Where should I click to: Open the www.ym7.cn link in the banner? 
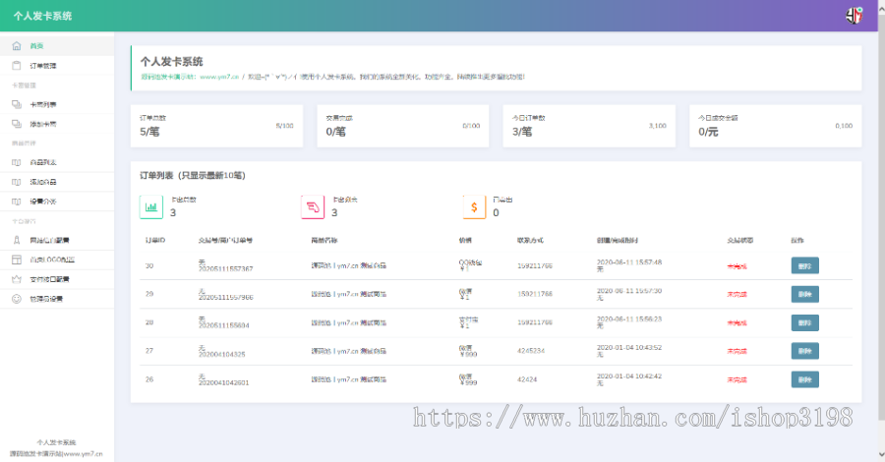[219, 77]
